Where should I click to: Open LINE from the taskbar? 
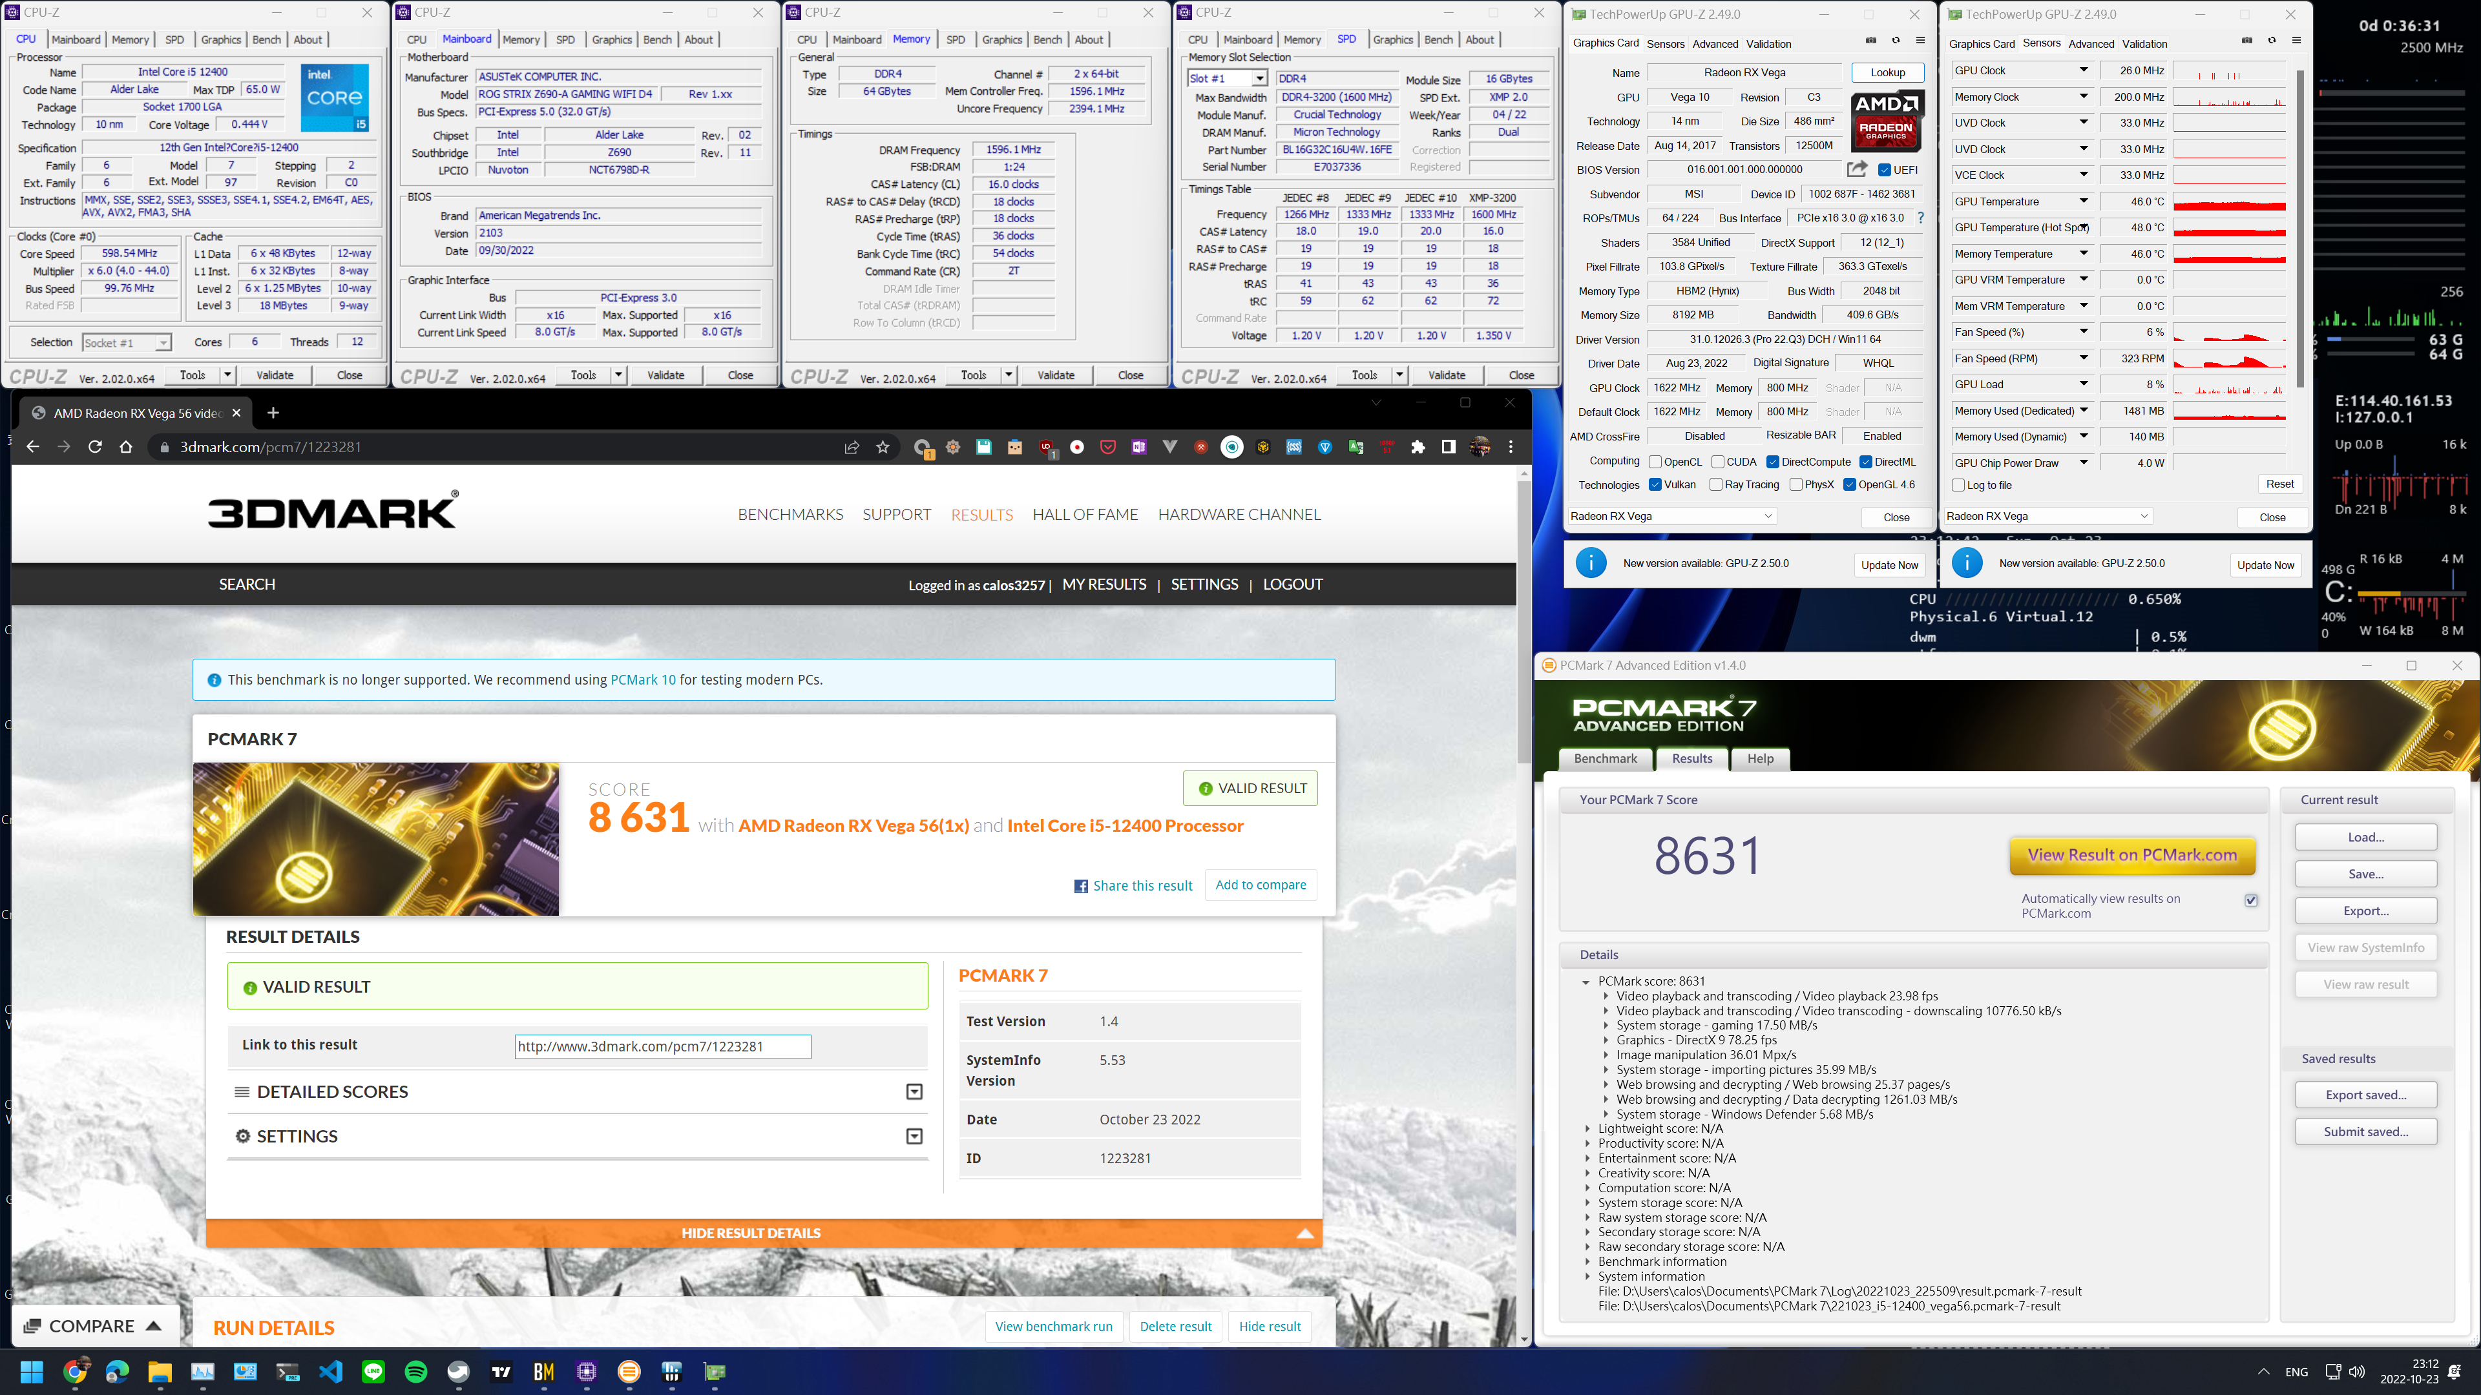click(x=373, y=1371)
